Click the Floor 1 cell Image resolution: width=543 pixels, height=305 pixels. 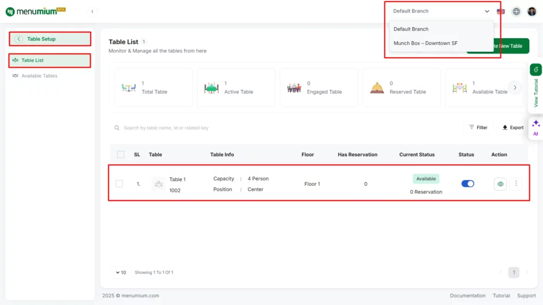coord(312,184)
